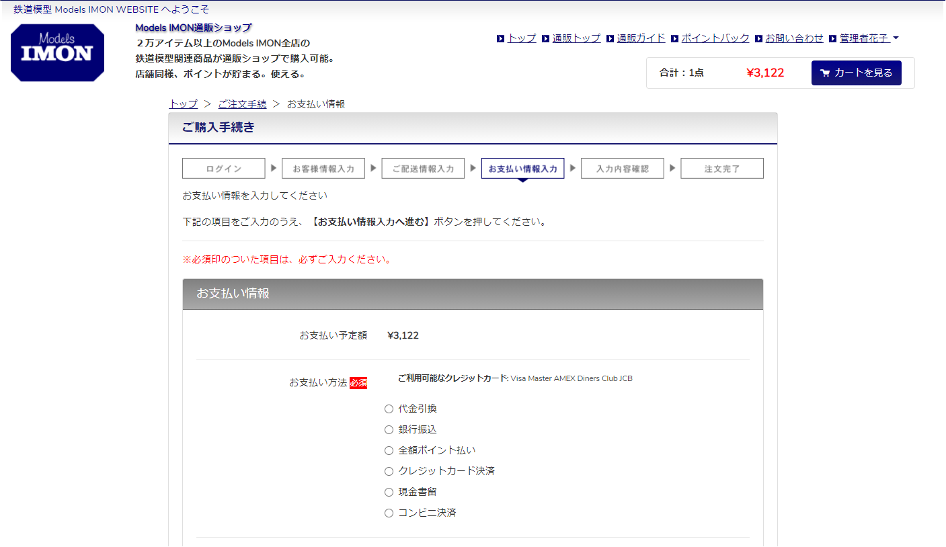This screenshot has height=547, width=946.
Task: Click the arrow icon beside 管理者花子
Action: tap(833, 39)
